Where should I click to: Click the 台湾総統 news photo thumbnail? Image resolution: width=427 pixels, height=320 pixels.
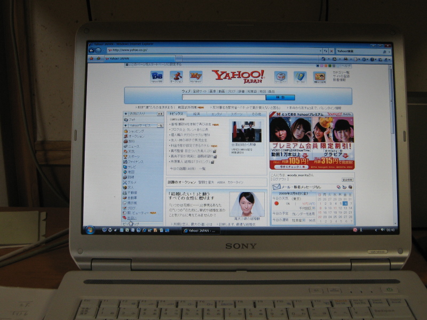point(247,132)
